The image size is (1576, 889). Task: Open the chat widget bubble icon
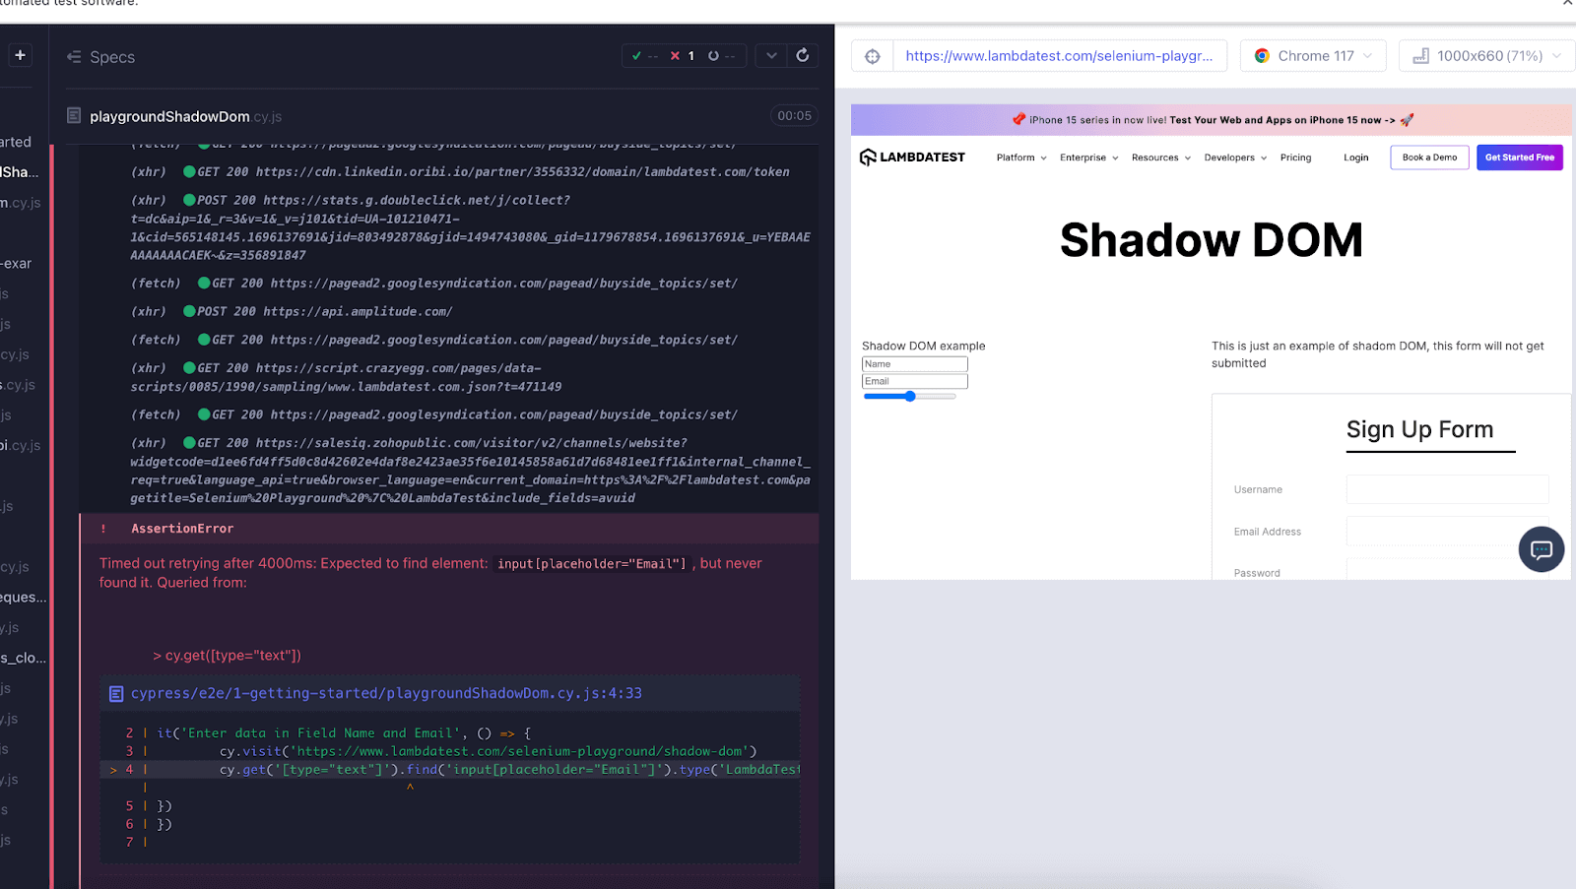(x=1542, y=549)
